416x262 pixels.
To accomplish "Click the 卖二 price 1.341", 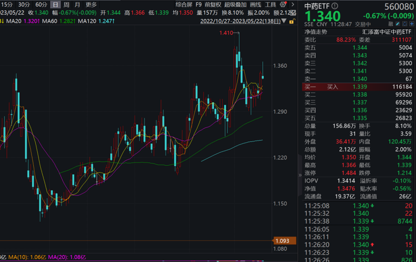I will 360,71.
